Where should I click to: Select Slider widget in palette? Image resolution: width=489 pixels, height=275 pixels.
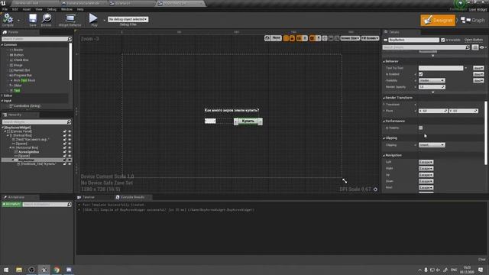click(x=18, y=86)
